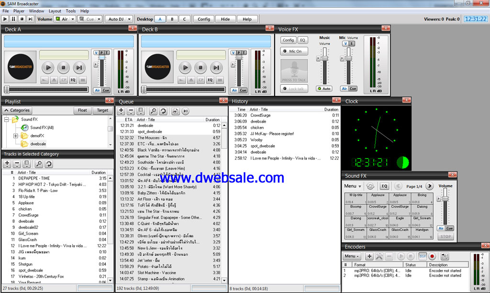Click the main toolbar Next track icon
Image resolution: width=490 pixels, height=293 pixels.
coord(30,19)
